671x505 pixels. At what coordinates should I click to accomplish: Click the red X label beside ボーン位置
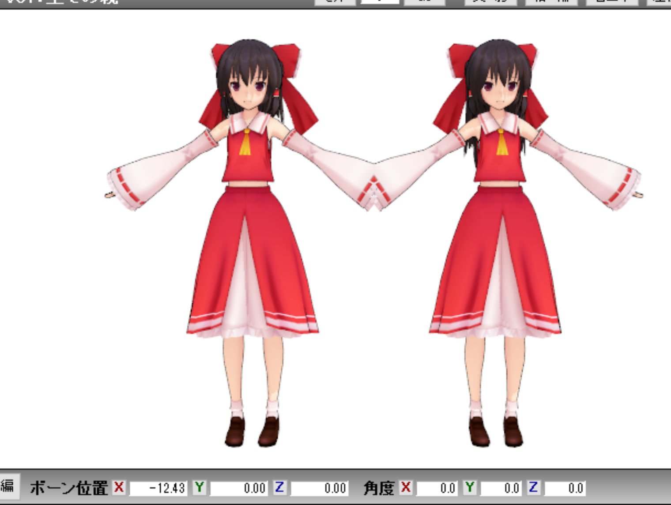[119, 487]
